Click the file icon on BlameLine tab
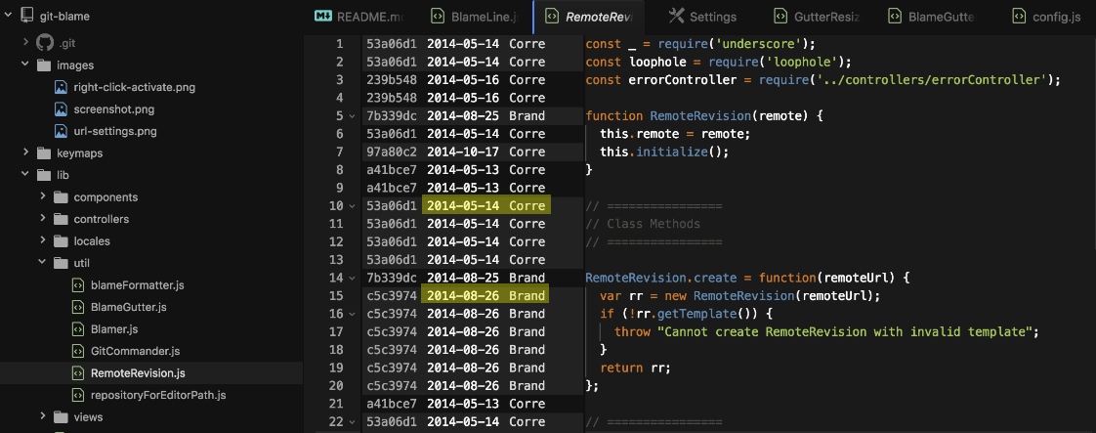This screenshot has width=1096, height=433. (437, 16)
